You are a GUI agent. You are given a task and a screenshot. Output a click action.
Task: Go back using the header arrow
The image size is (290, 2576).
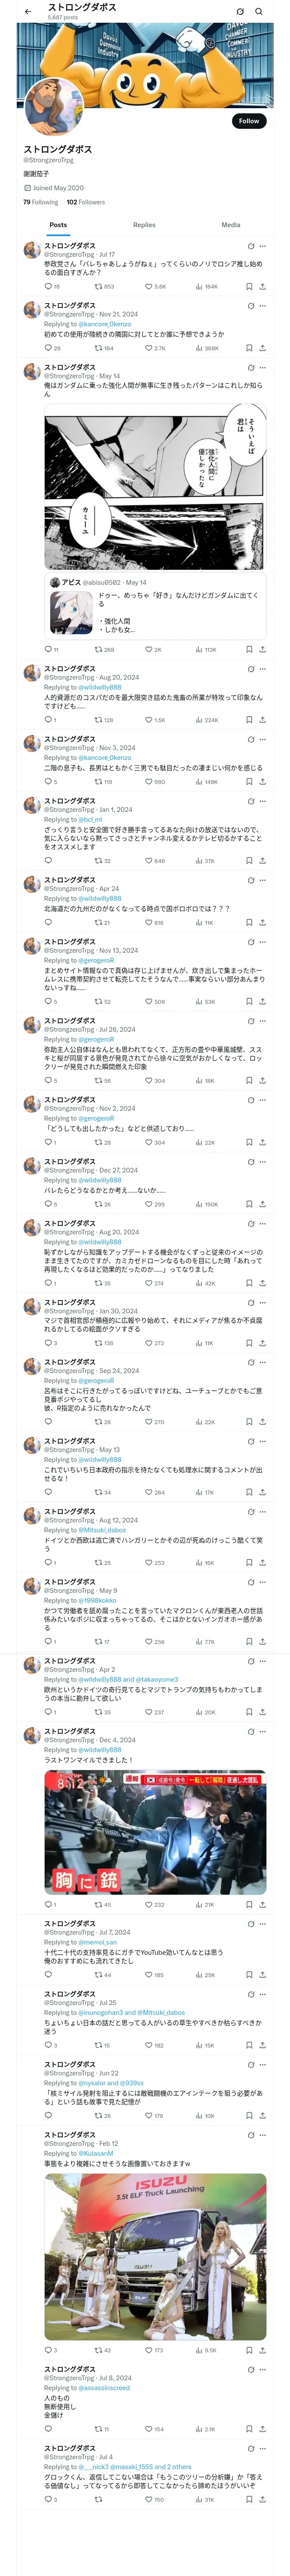click(x=28, y=12)
